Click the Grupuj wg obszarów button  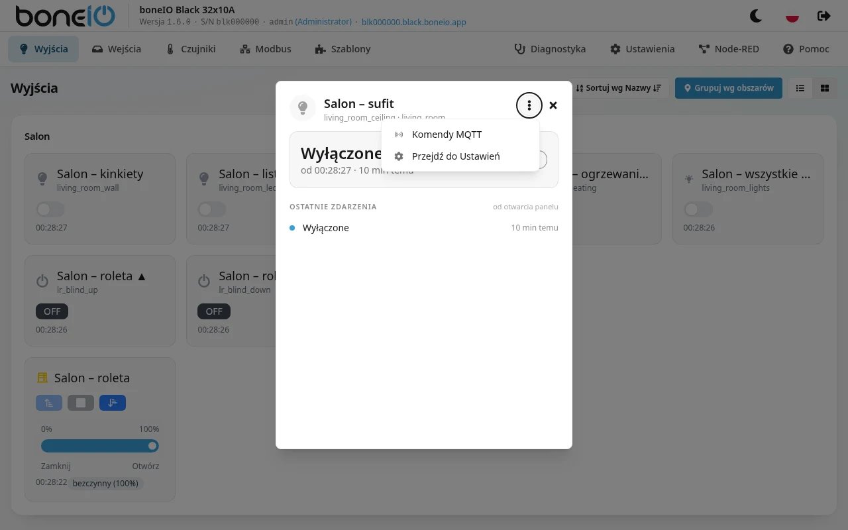(729, 88)
